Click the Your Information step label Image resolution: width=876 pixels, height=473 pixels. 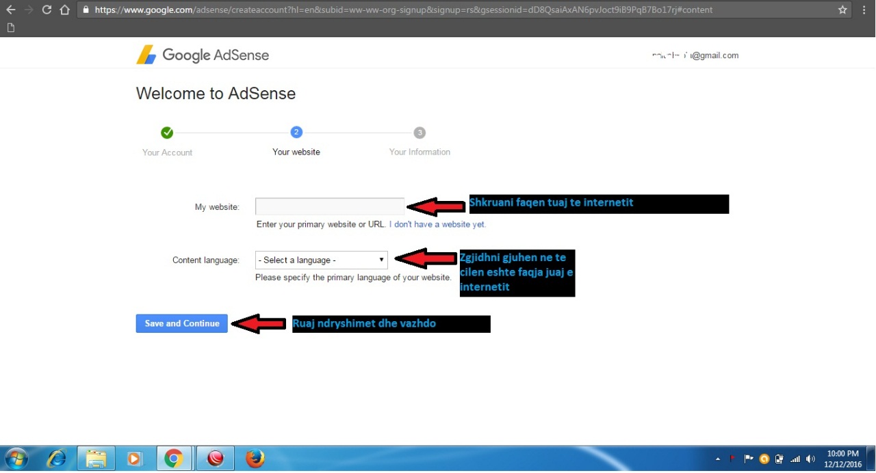pos(420,152)
